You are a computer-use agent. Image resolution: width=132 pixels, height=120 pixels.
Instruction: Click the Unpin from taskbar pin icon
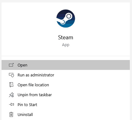pos(11,95)
